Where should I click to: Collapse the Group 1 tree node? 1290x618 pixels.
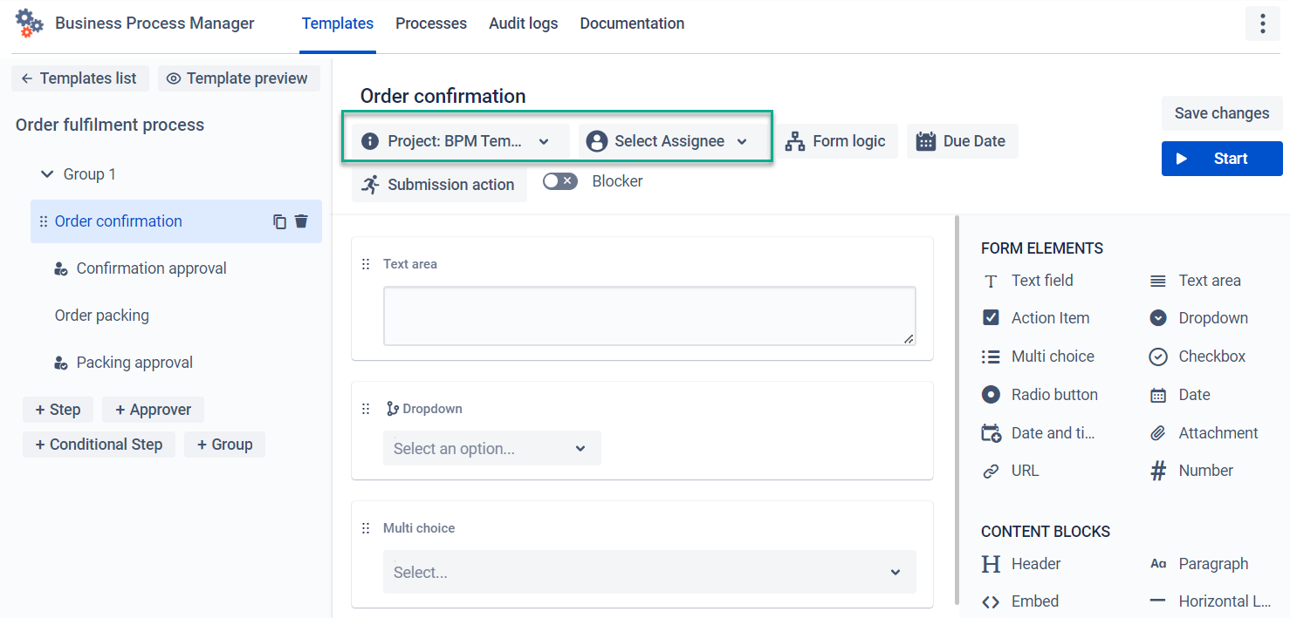pos(47,174)
